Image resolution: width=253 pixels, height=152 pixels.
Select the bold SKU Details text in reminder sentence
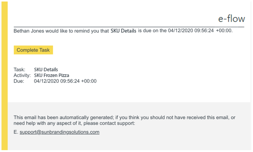[x=123, y=31]
